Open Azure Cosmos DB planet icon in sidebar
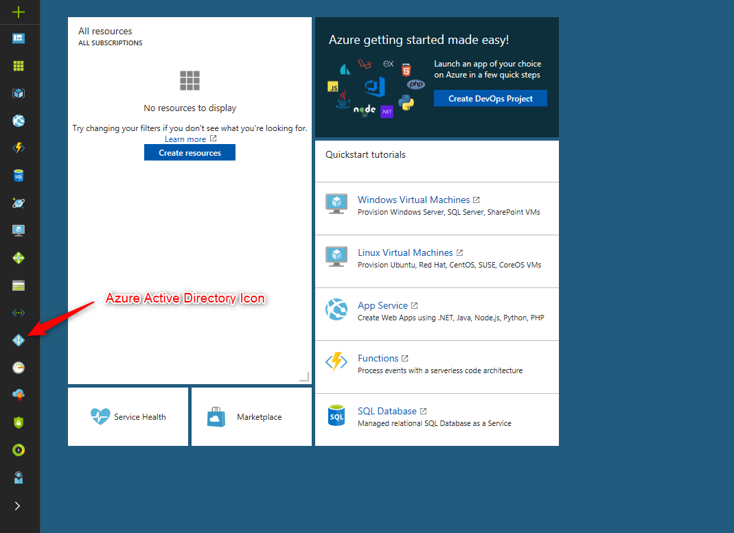 (19, 203)
